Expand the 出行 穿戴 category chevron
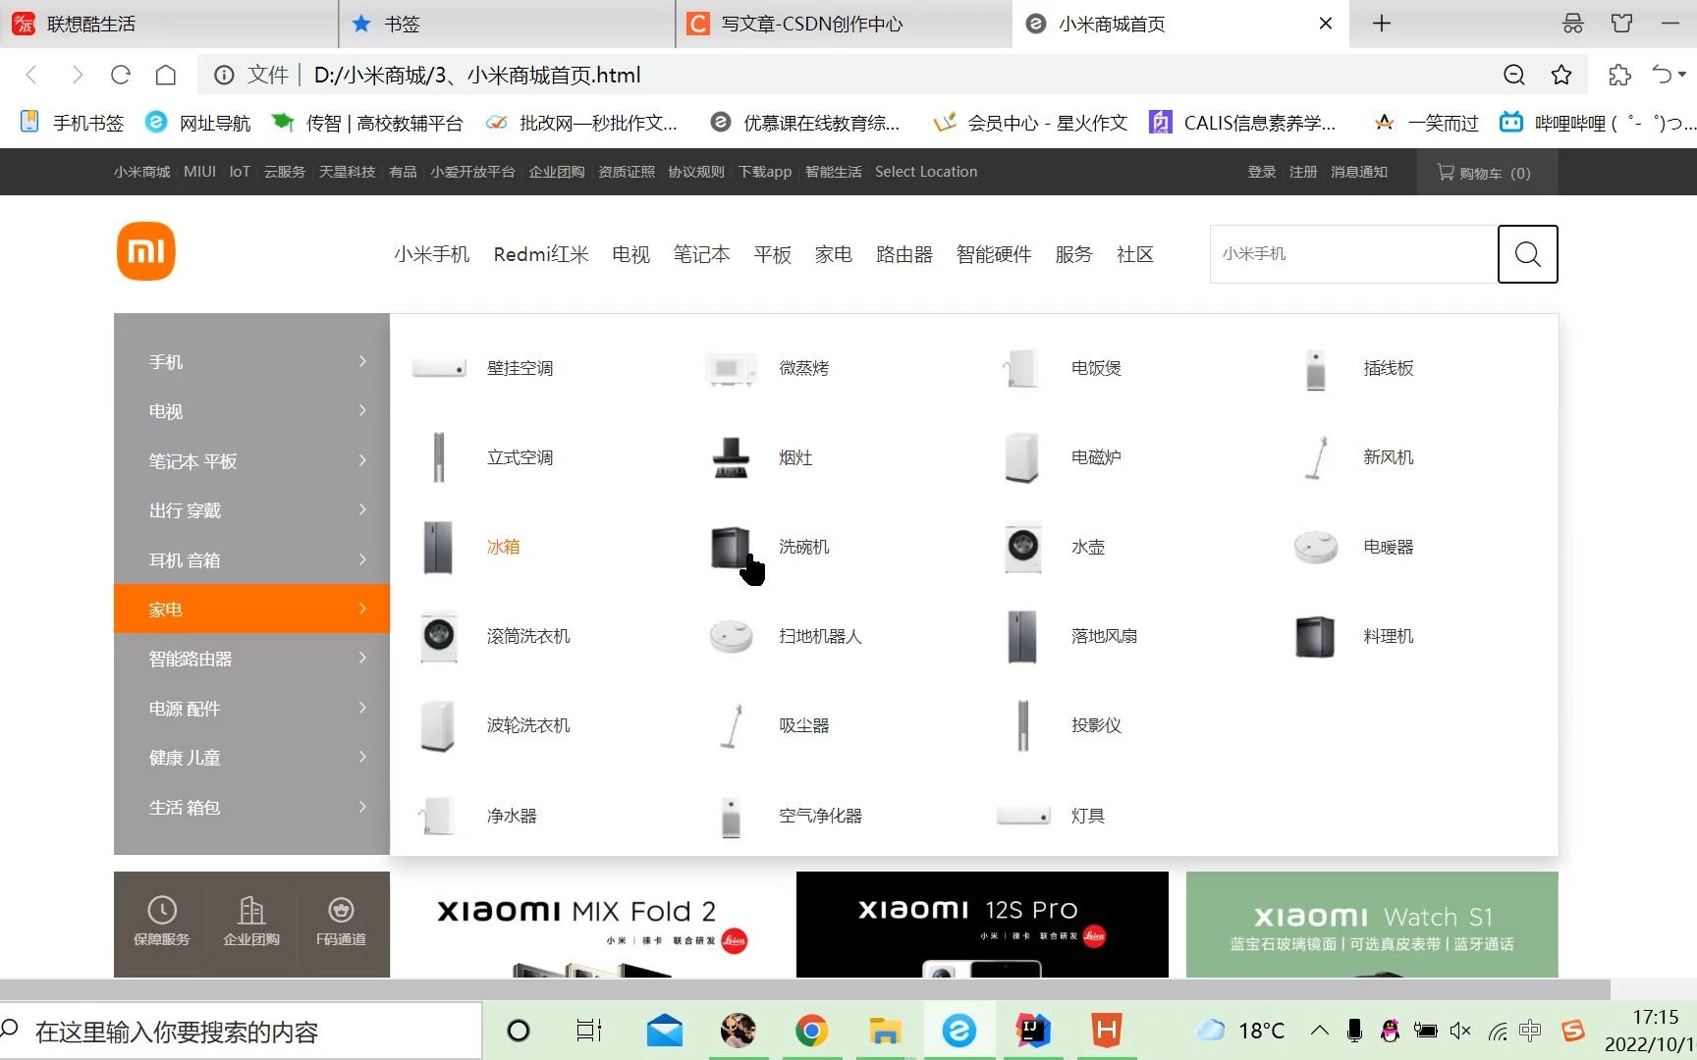Viewport: 1697px width, 1060px height. (362, 509)
